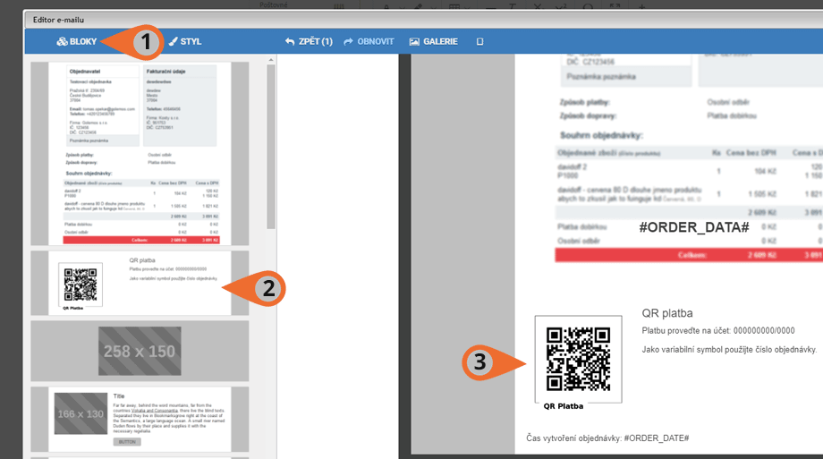Click 'Souhrn objednávky:' heading in preview
823x459 pixels.
coord(601,135)
